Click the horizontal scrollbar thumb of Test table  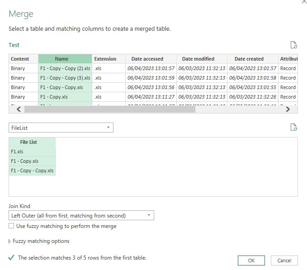tap(109, 109)
